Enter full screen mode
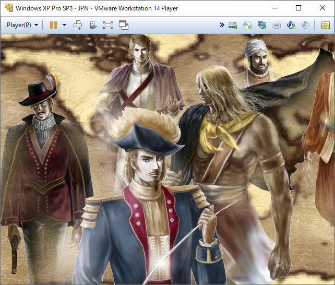335x285 pixels. [x=108, y=25]
